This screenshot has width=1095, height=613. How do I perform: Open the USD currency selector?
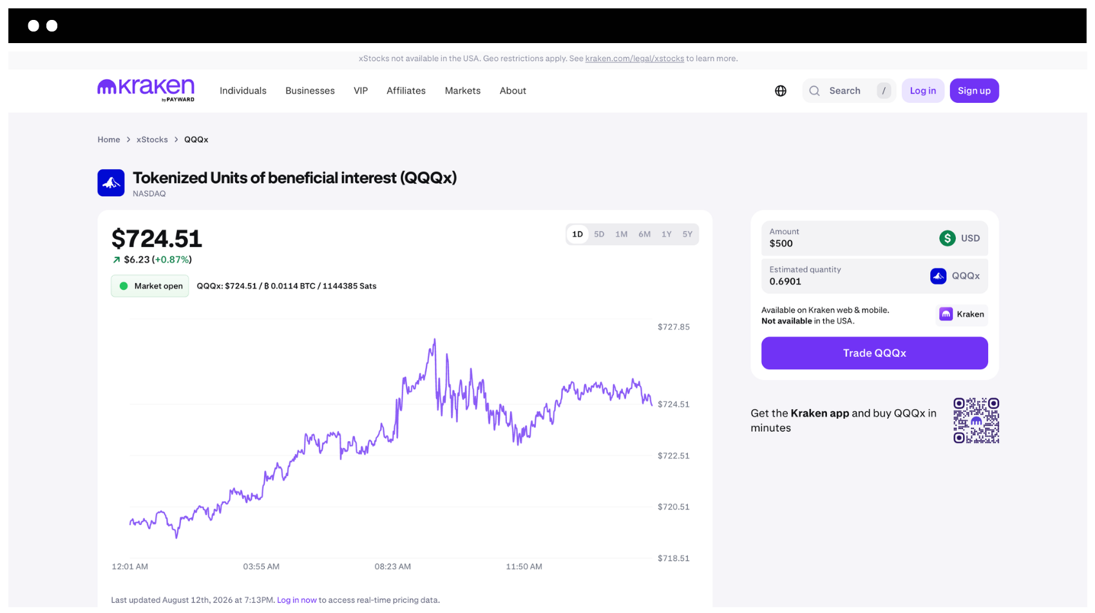(960, 238)
